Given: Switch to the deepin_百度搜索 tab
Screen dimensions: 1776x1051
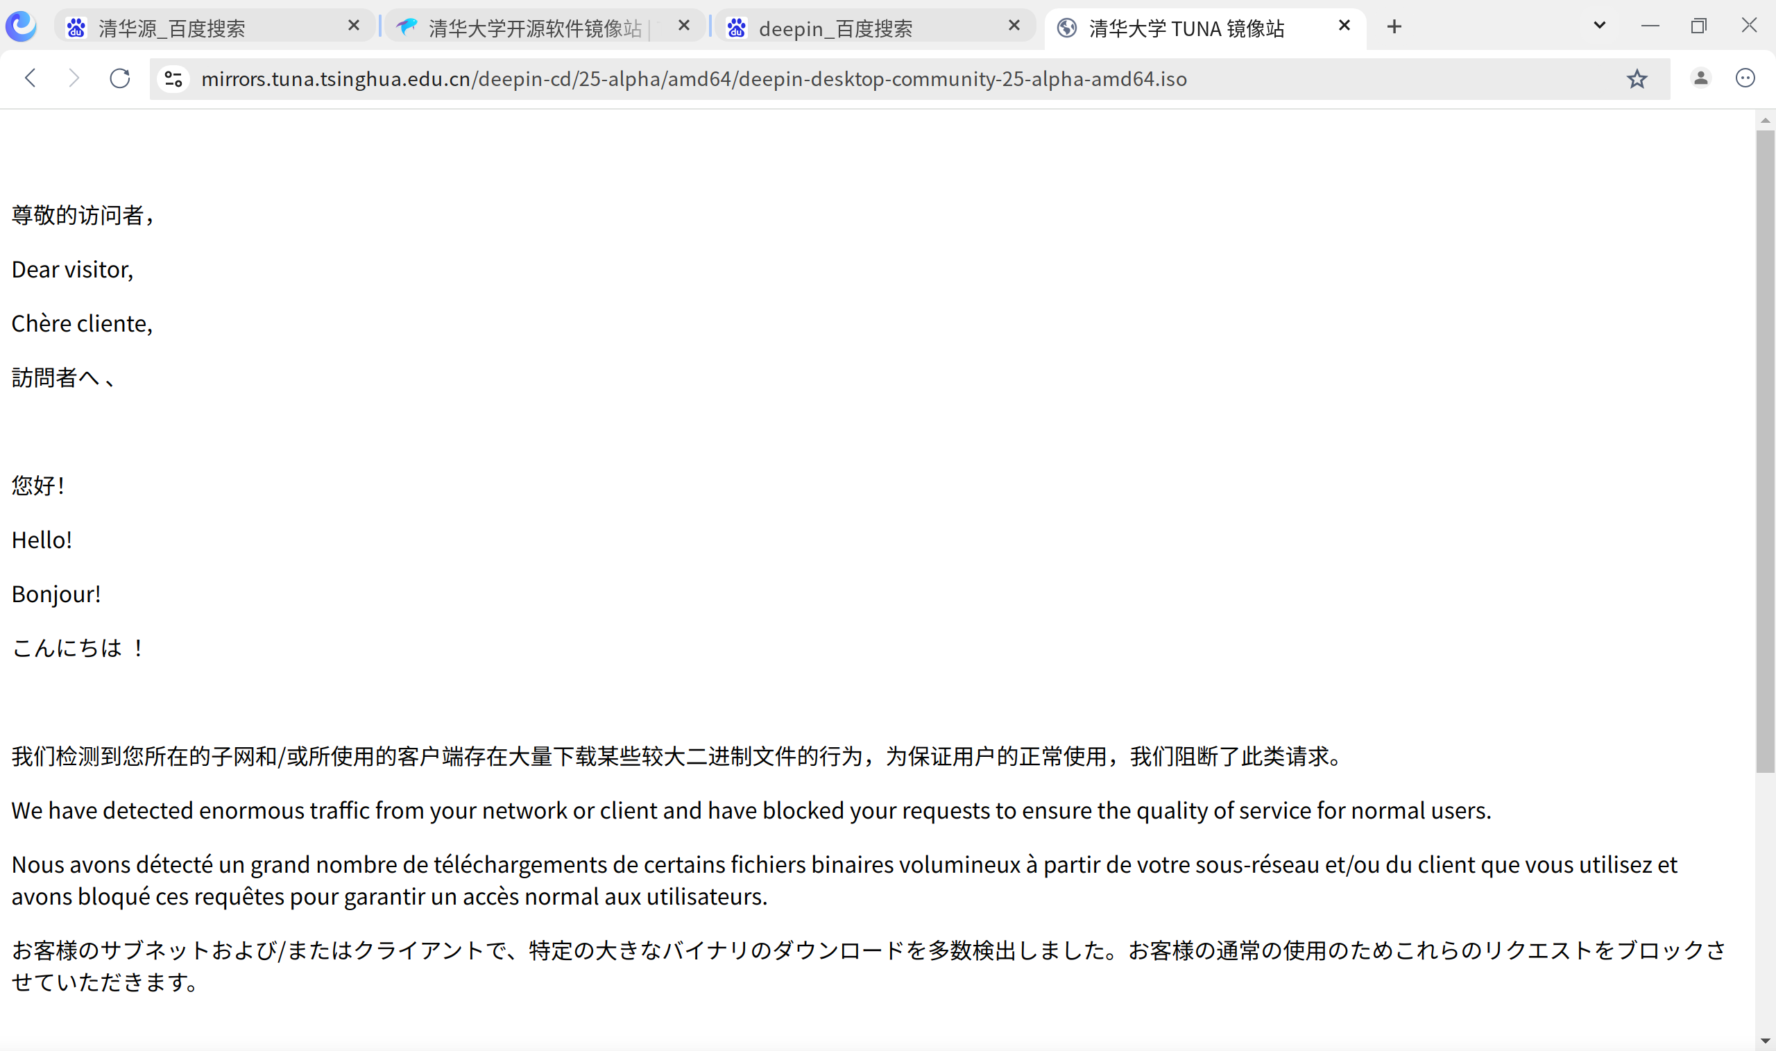Looking at the screenshot, I should pyautogui.click(x=876, y=27).
